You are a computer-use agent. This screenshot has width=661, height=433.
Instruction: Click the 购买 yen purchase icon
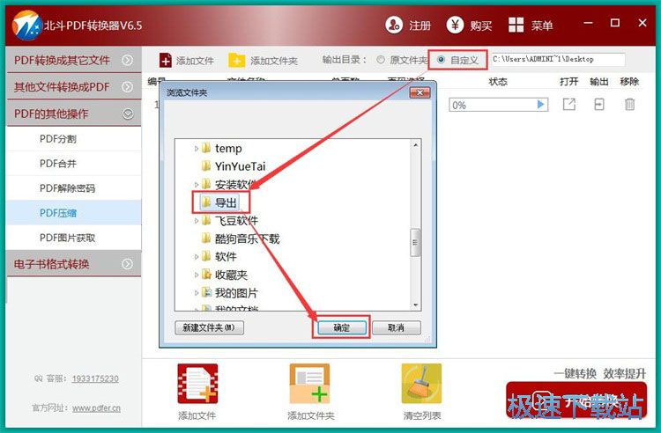tap(455, 26)
